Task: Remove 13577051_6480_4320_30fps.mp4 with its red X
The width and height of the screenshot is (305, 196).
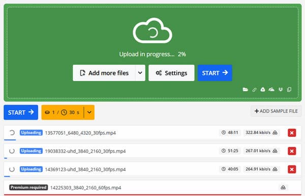Action: (x=292, y=133)
